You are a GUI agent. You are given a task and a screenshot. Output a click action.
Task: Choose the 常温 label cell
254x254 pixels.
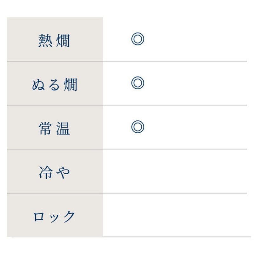[x=55, y=127]
